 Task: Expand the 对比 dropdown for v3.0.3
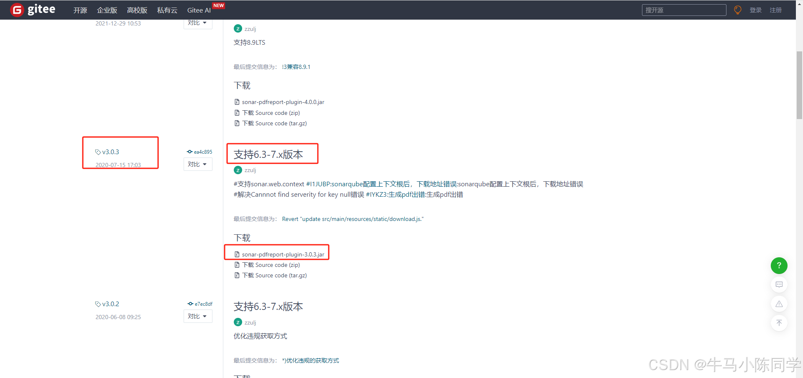[198, 164]
